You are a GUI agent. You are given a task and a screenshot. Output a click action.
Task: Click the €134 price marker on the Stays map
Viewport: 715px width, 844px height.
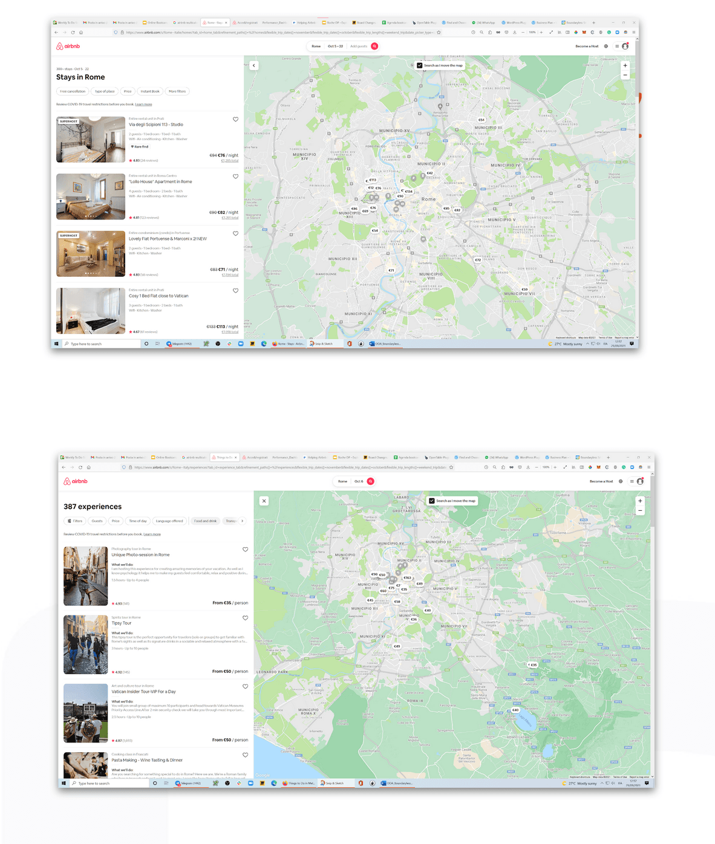coord(408,191)
